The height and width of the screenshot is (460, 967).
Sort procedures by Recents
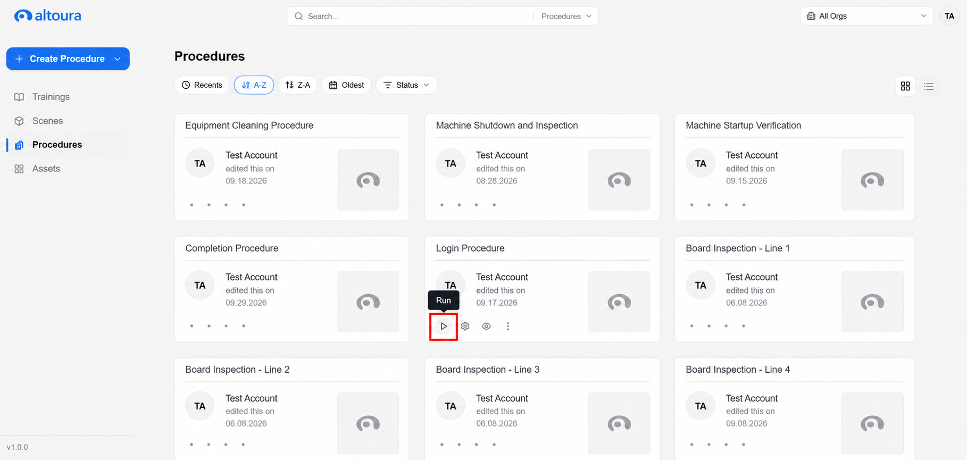(202, 85)
